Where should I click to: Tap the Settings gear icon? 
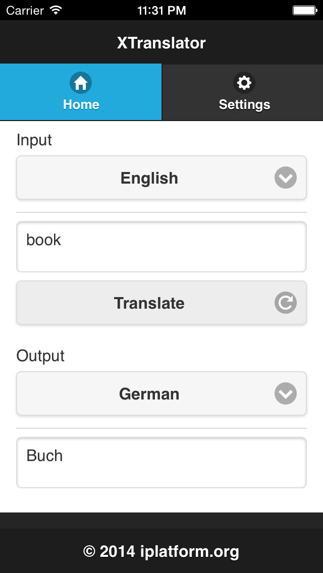pos(244,83)
